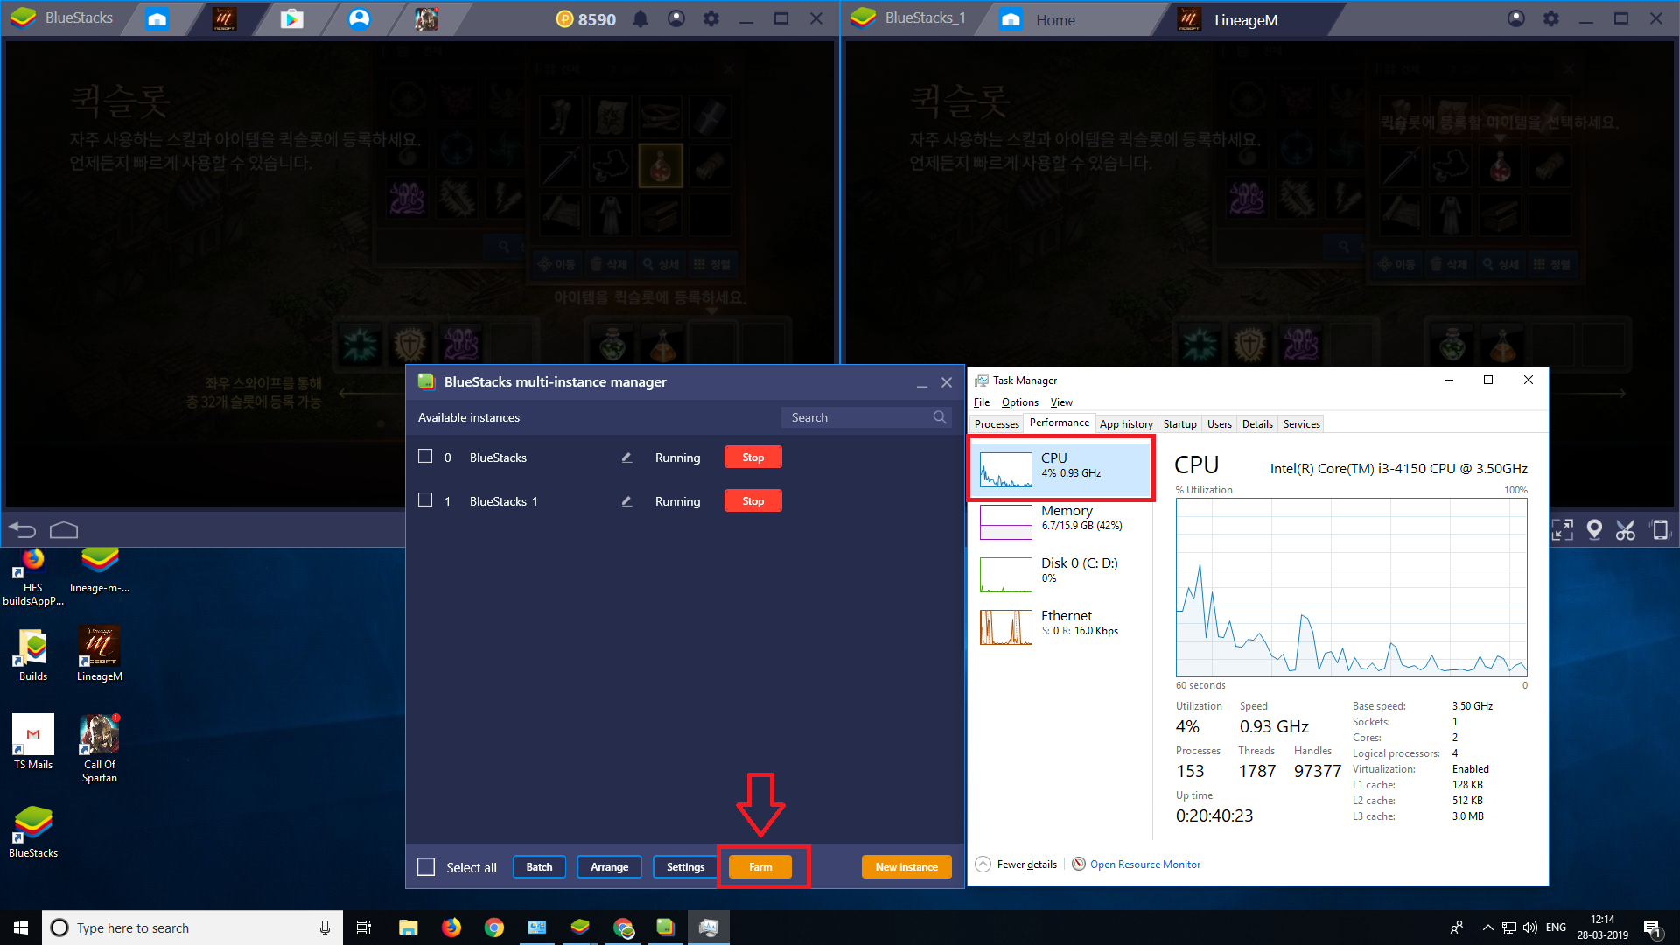The height and width of the screenshot is (945, 1680).
Task: Collapse Task Manager with Fewer details
Action: point(1016,864)
